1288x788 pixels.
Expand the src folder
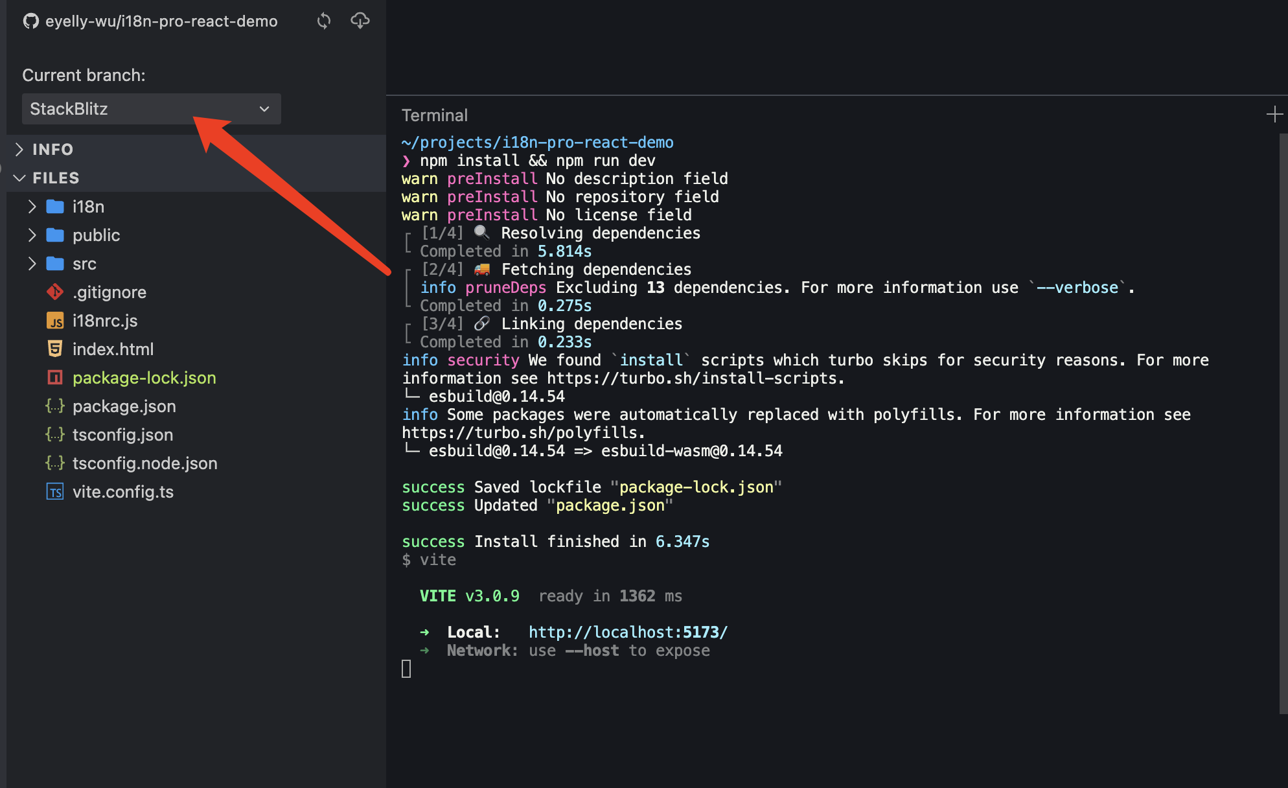coord(32,263)
